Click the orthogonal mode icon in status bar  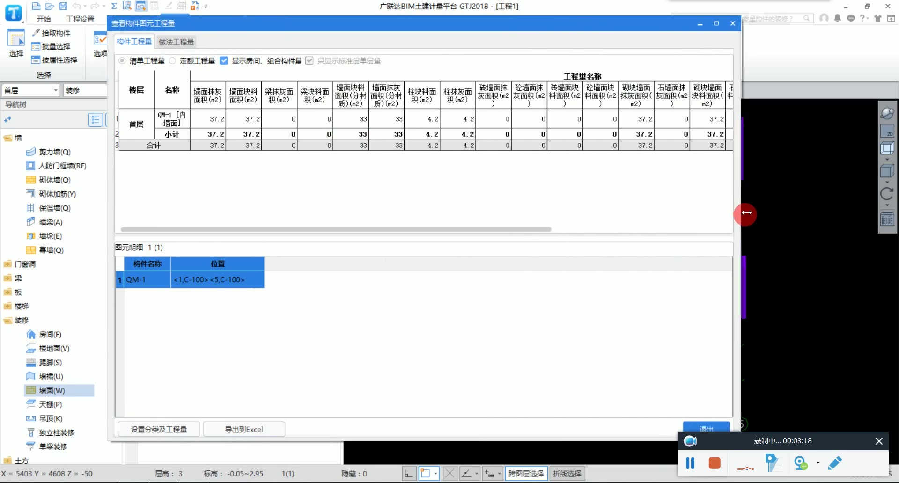coord(408,474)
